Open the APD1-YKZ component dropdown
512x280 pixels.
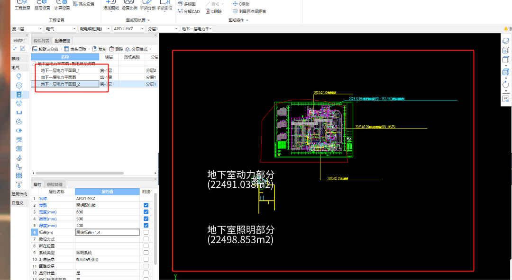pyautogui.click(x=128, y=29)
